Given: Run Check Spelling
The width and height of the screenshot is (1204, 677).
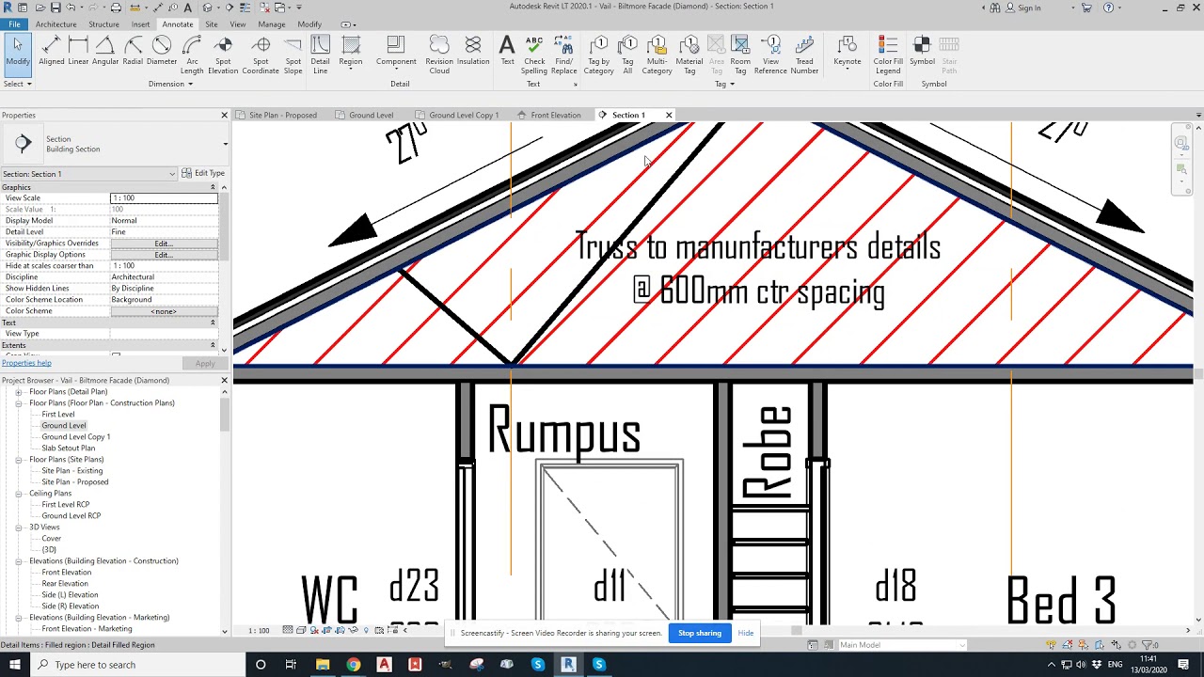Looking at the screenshot, I should click(x=534, y=55).
